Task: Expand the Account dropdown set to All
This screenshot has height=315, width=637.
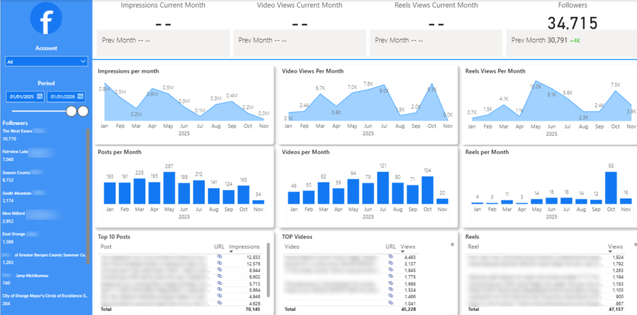Action: [46, 62]
